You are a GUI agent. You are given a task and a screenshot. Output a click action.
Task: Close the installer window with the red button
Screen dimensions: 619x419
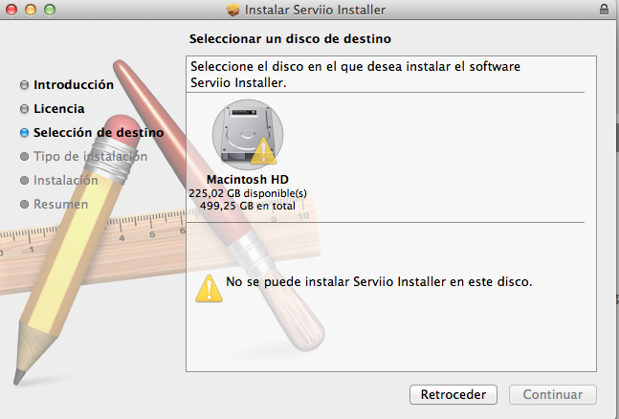[11, 10]
